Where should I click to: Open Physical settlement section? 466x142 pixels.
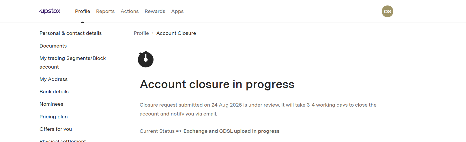(x=63, y=141)
